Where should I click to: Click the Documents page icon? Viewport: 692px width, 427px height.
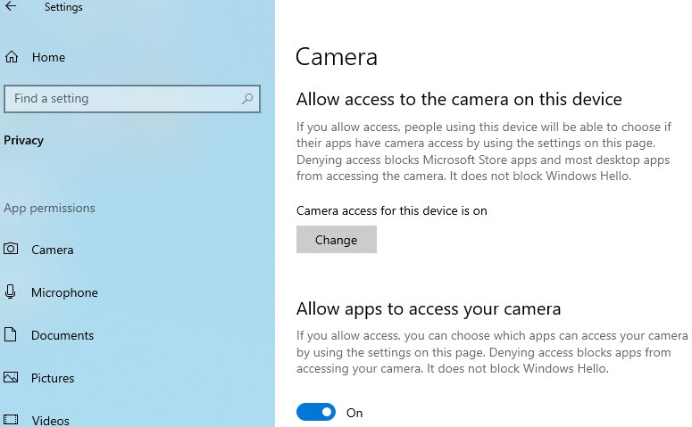tap(11, 335)
